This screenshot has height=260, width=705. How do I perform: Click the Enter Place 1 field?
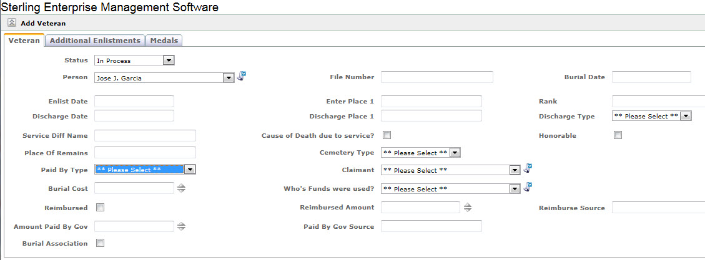(431, 101)
